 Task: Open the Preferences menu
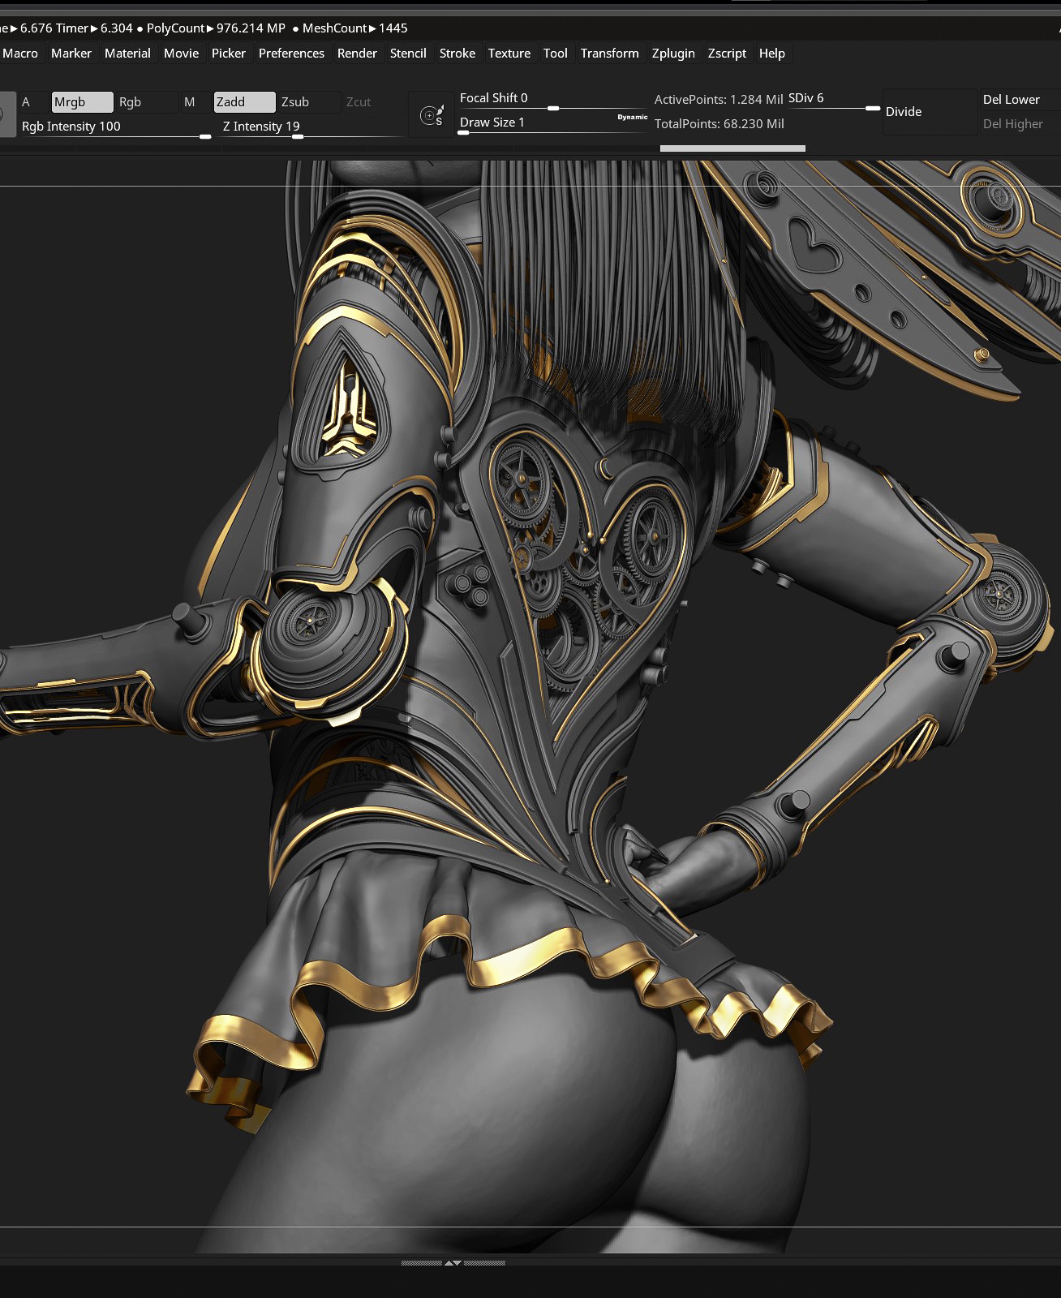[291, 54]
